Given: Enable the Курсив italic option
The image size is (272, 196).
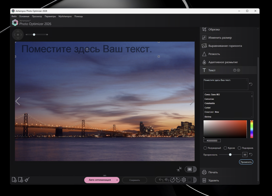Looking at the screenshot, I should point(225,148).
